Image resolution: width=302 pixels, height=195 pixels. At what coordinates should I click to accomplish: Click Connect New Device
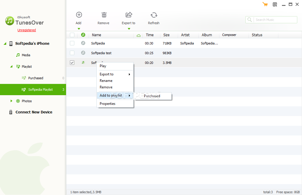click(x=34, y=112)
